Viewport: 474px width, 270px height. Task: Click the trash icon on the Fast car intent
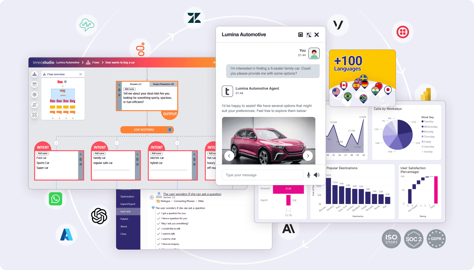pos(81,159)
